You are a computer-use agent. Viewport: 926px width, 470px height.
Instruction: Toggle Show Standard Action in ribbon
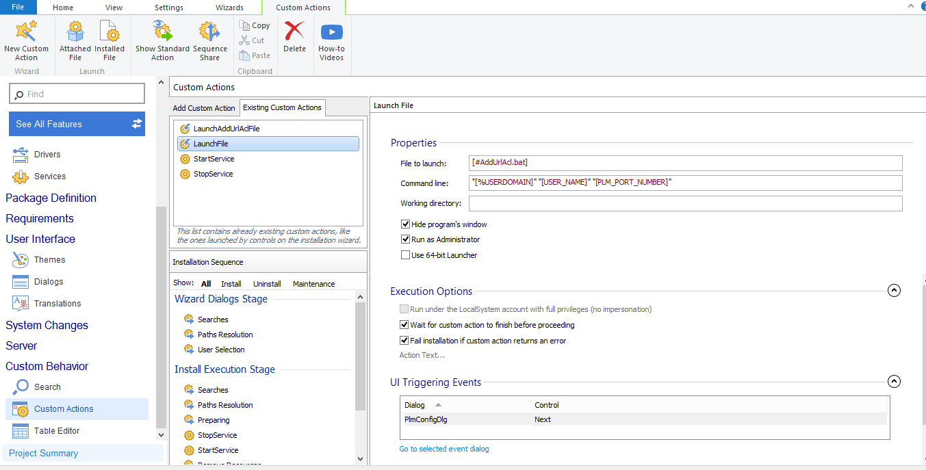click(x=162, y=32)
